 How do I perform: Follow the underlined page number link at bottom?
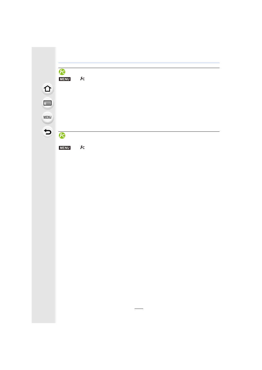pyautogui.click(x=139, y=307)
